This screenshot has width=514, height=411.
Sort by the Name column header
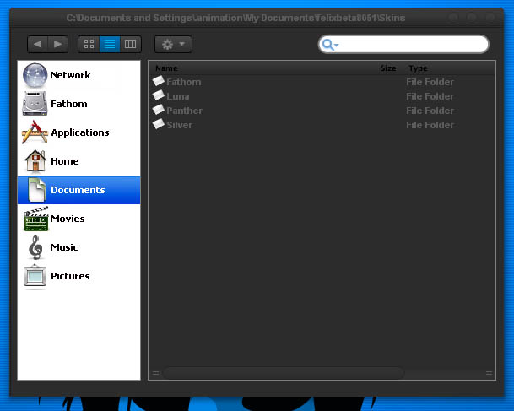[166, 68]
